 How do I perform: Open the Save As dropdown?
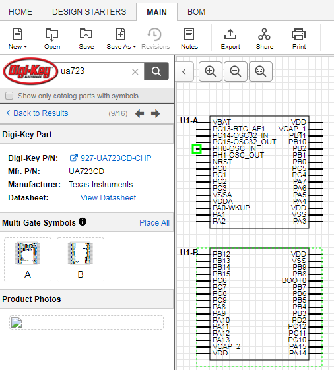pos(121,39)
